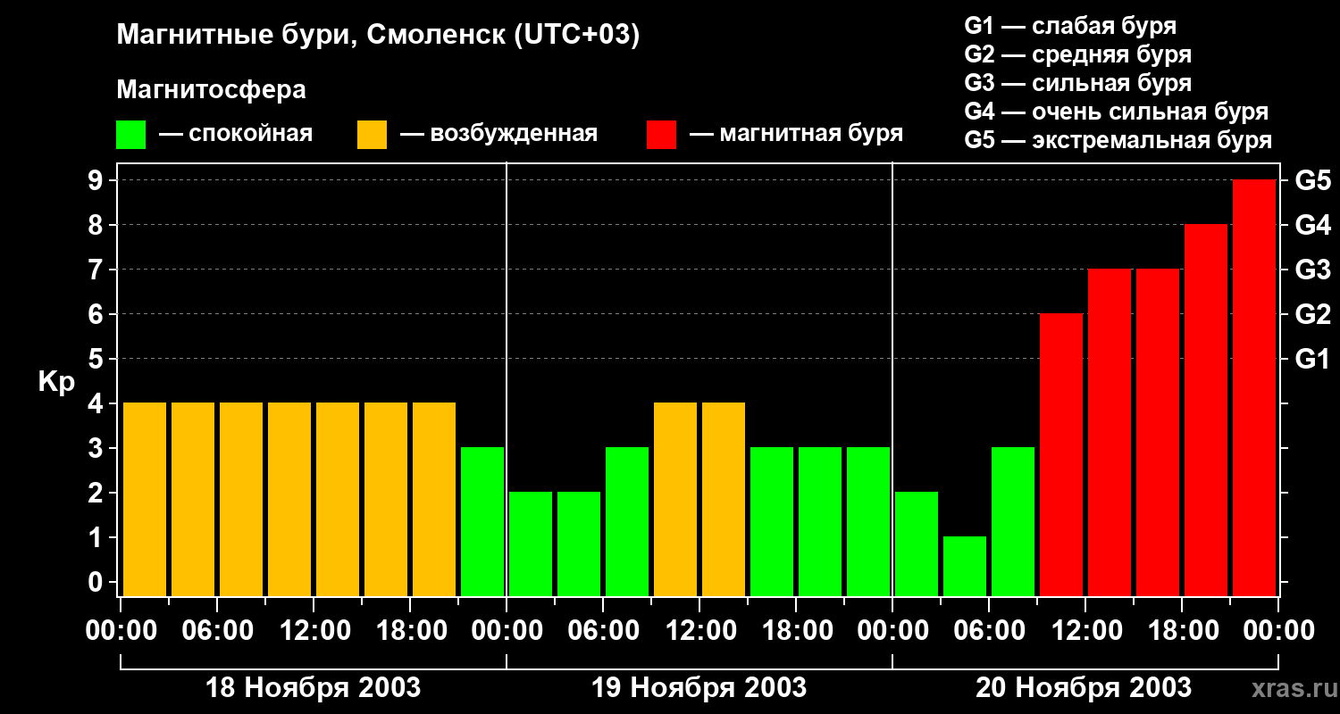Click the final '00:00' tick label at chart end
Viewport: 1340px width, 714px height.
[x=1278, y=631]
